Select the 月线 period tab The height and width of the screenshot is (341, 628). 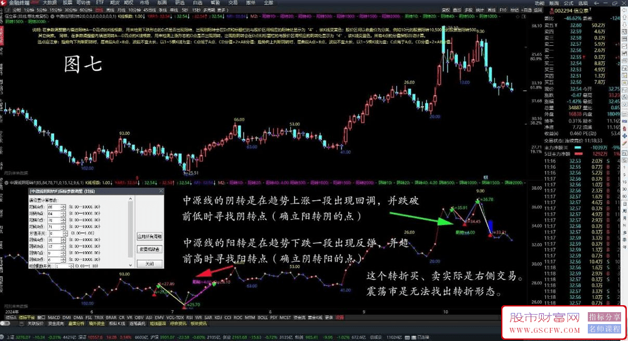point(121,10)
